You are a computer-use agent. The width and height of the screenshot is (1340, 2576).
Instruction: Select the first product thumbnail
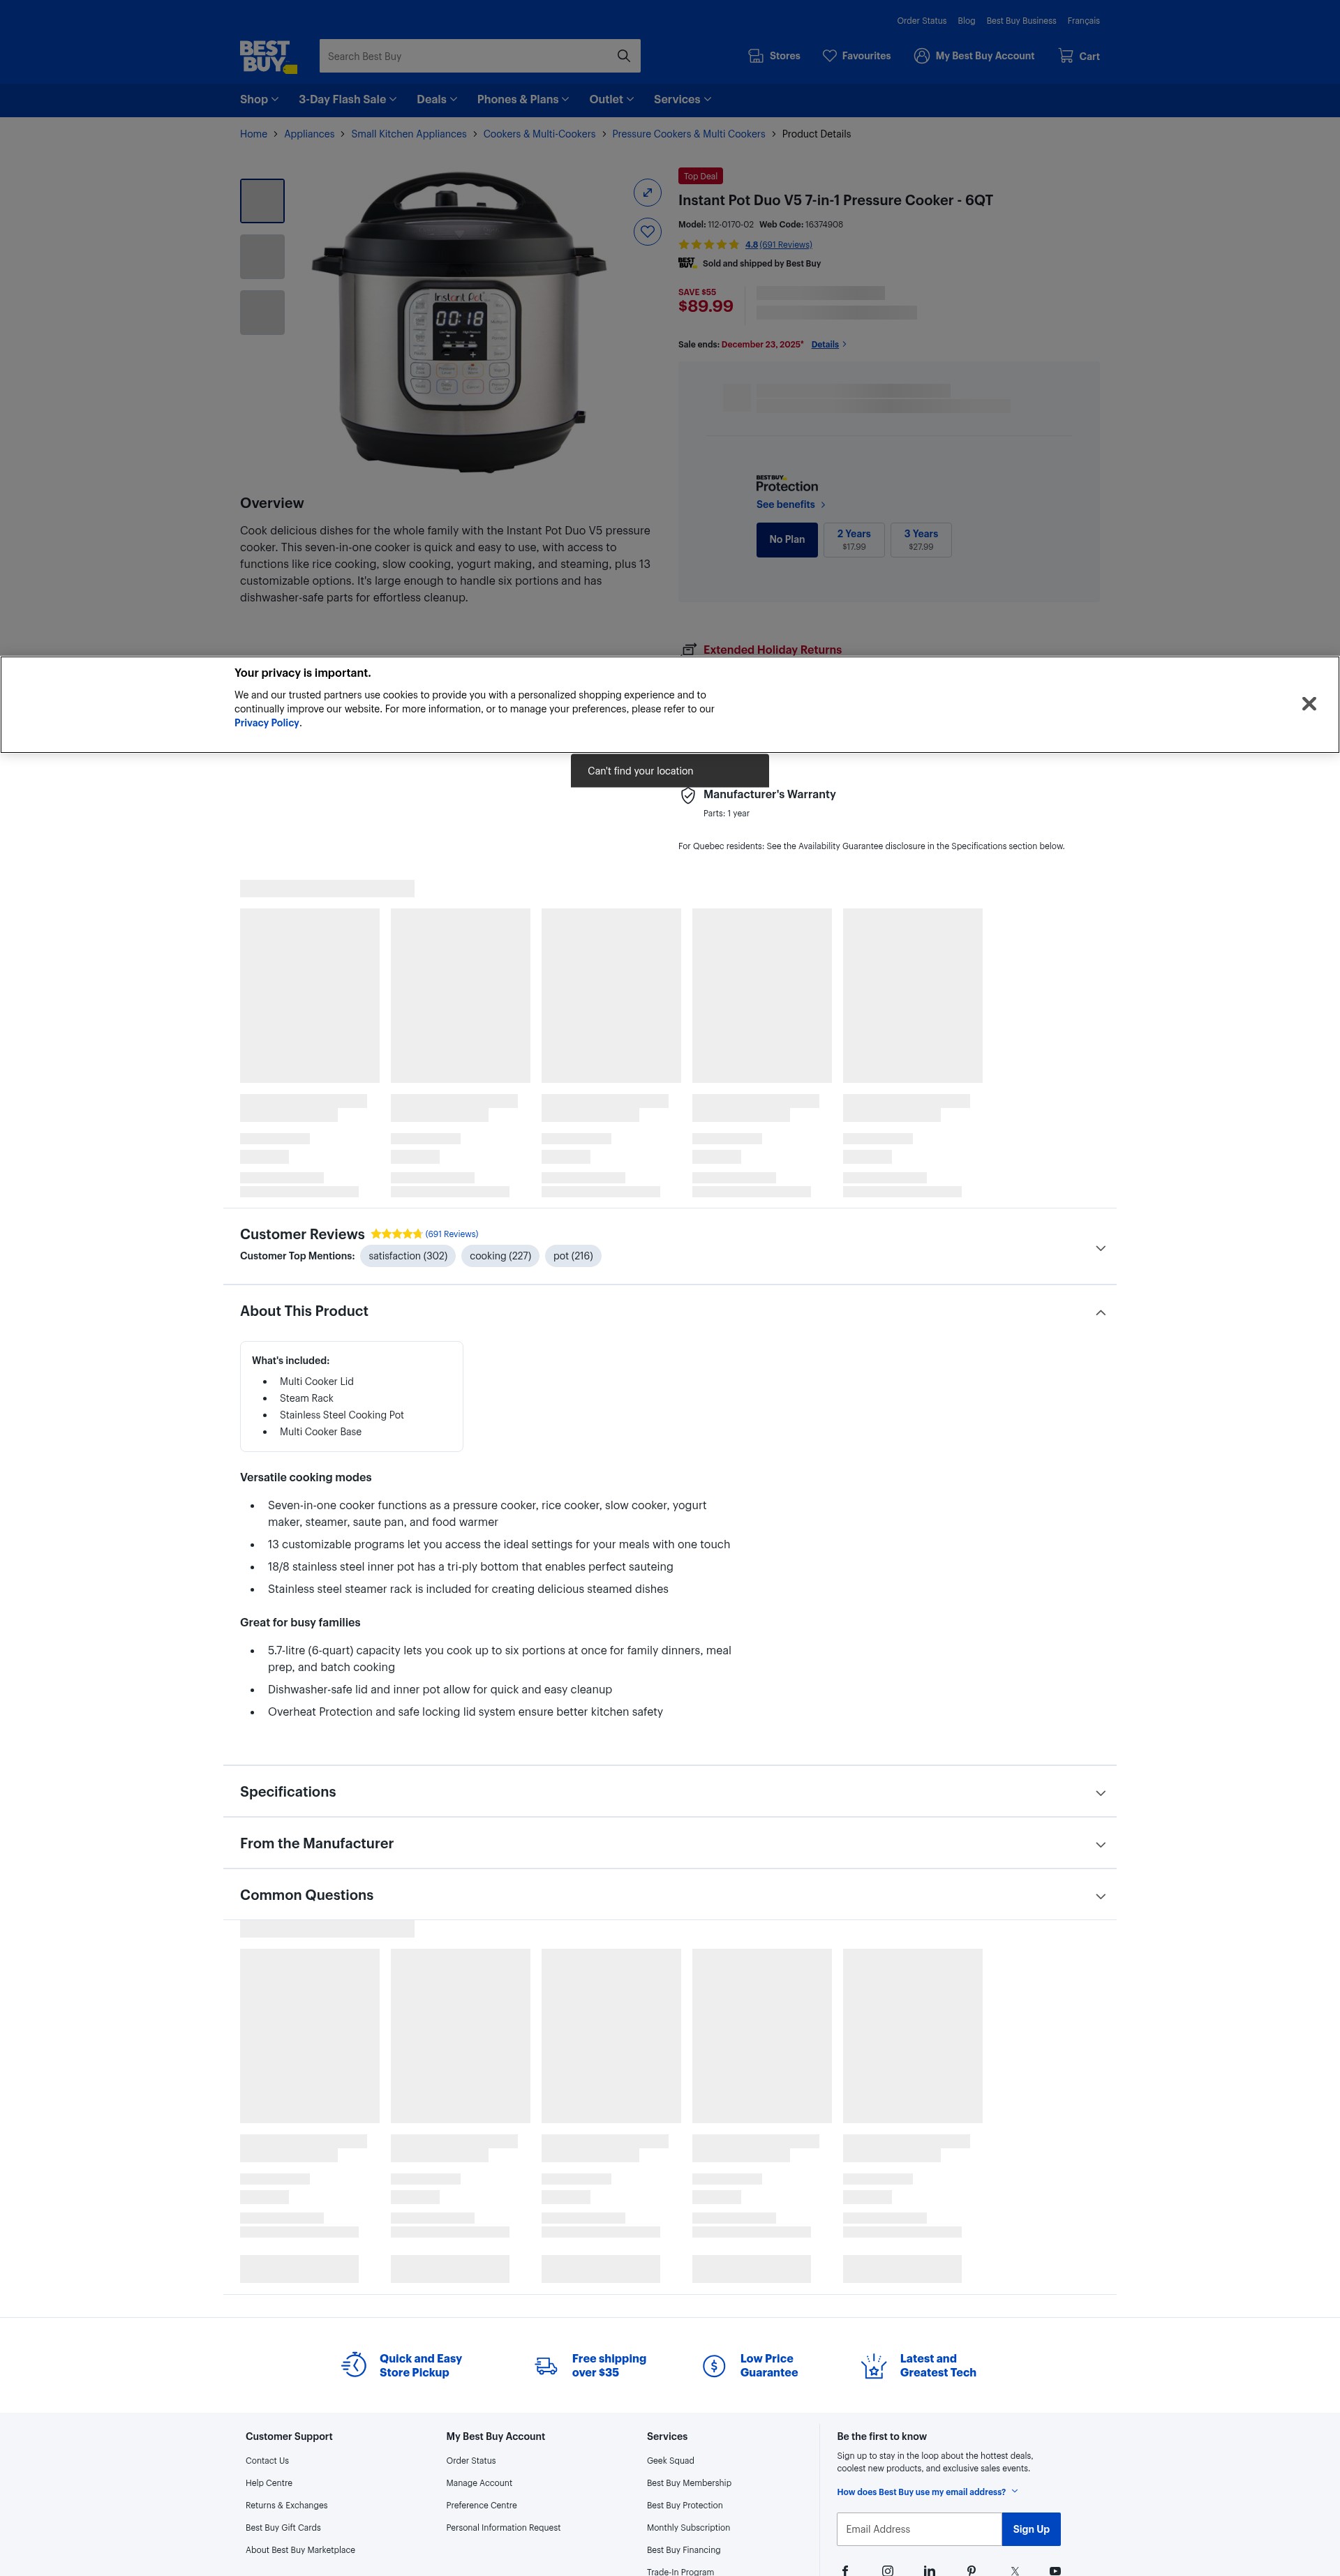[x=262, y=201]
